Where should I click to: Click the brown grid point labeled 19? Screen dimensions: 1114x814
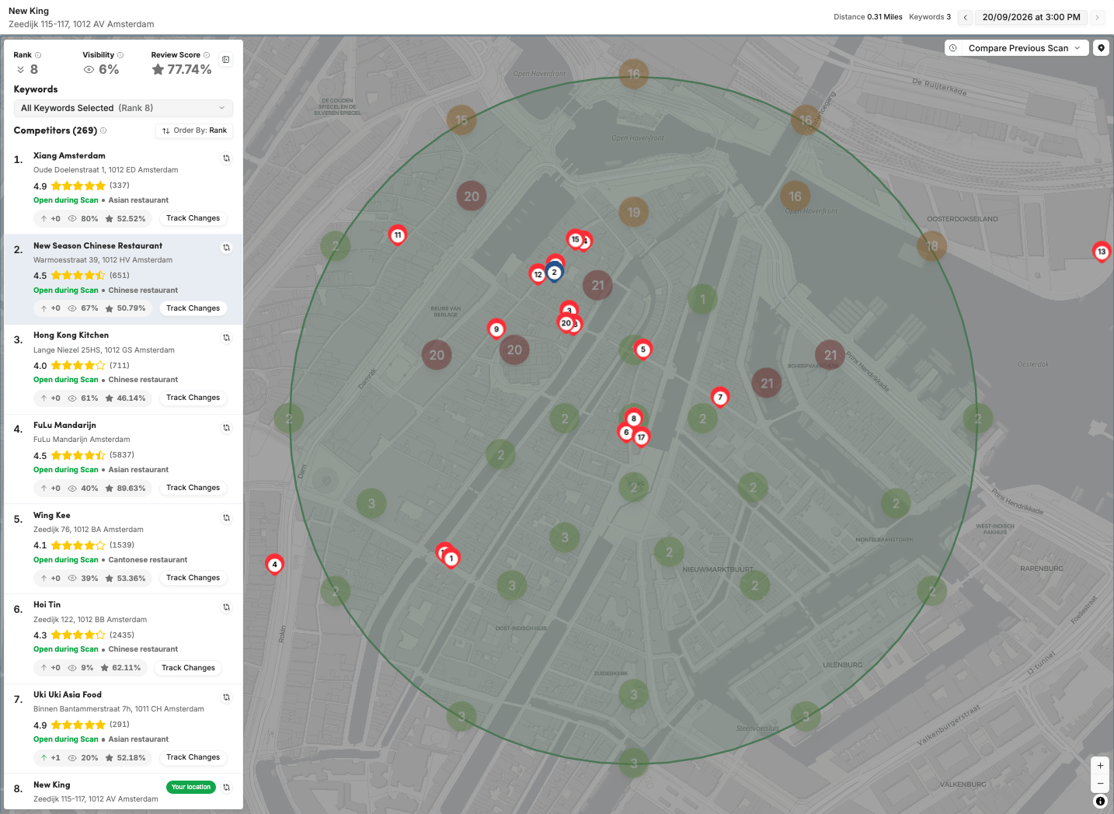[x=634, y=212]
